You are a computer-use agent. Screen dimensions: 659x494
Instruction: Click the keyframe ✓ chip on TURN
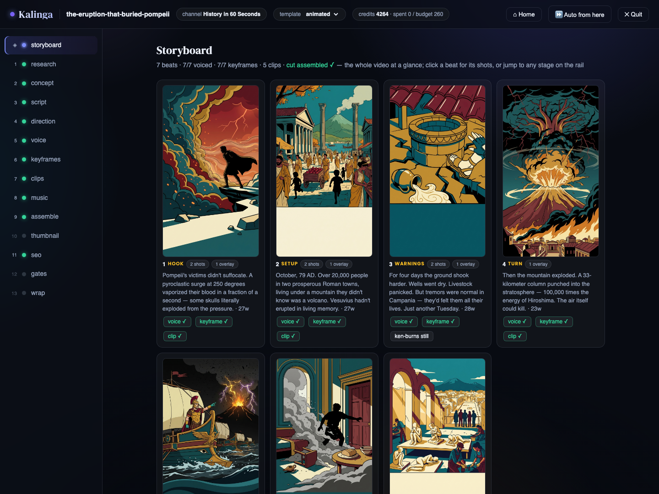[x=554, y=322]
